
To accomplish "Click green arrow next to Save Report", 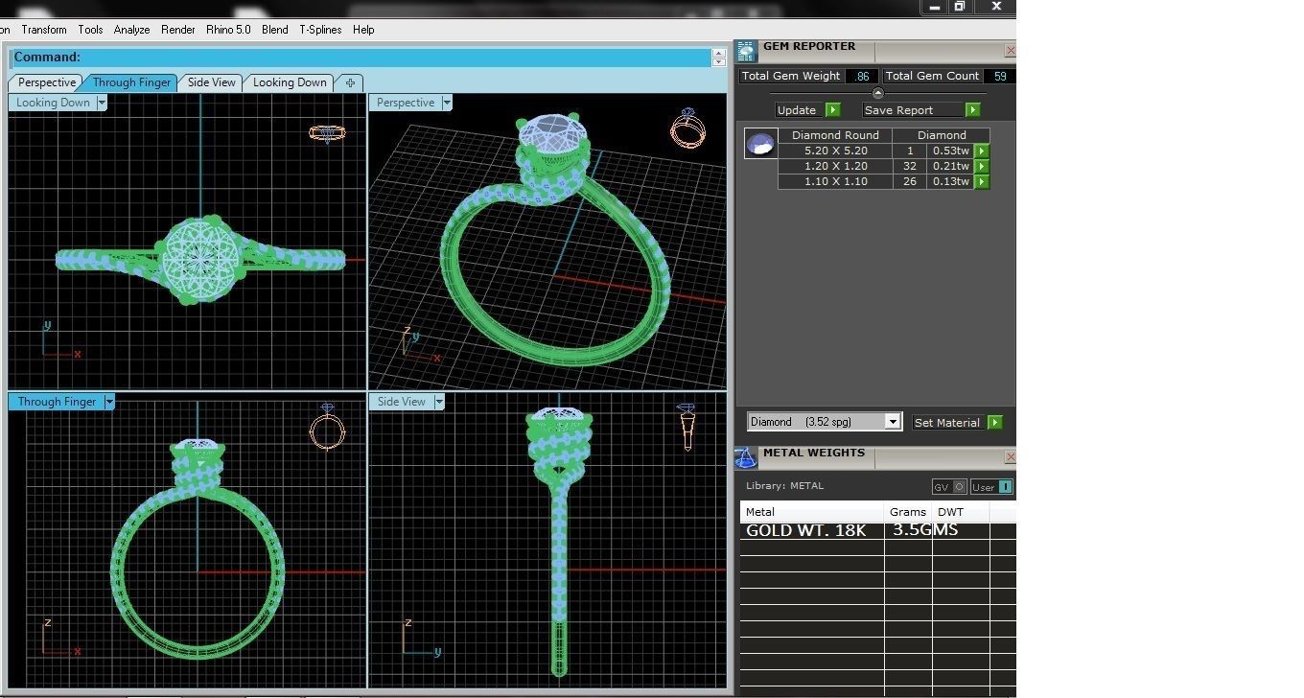I will 972,110.
